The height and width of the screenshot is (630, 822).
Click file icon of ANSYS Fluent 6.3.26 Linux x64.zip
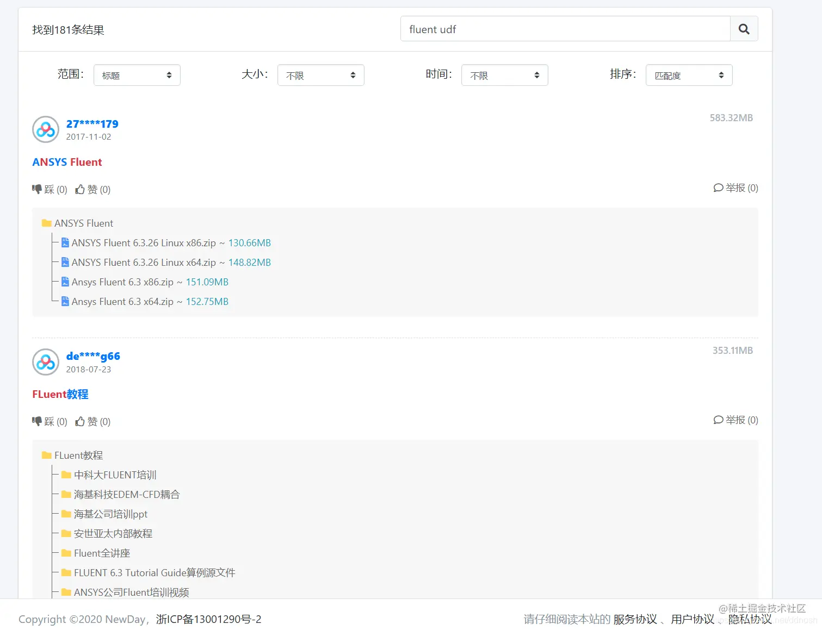(x=65, y=262)
